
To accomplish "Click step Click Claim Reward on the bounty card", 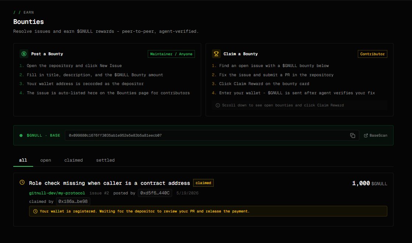I will [x=264, y=84].
